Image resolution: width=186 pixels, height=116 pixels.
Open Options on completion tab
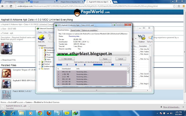click(90, 30)
